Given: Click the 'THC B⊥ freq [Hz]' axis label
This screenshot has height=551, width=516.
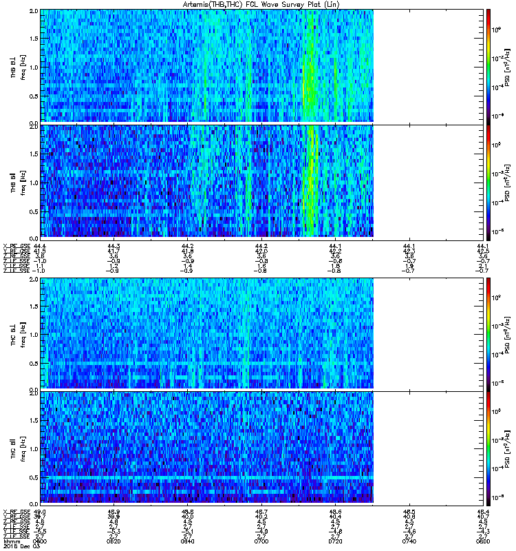Looking at the screenshot, I should coord(18,335).
